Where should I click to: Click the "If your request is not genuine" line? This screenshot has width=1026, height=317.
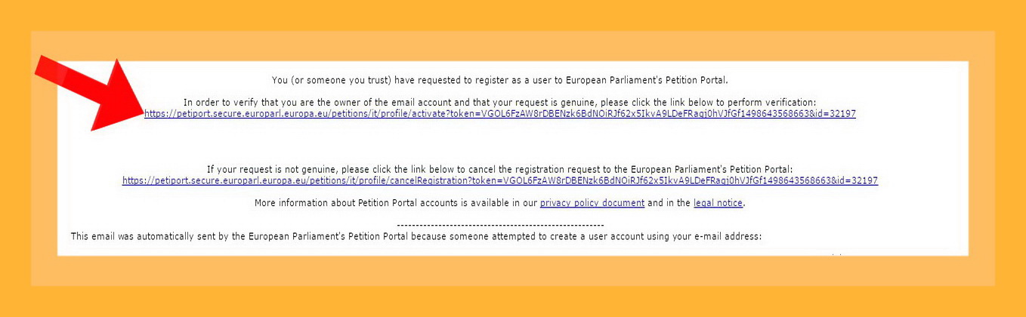(x=499, y=170)
